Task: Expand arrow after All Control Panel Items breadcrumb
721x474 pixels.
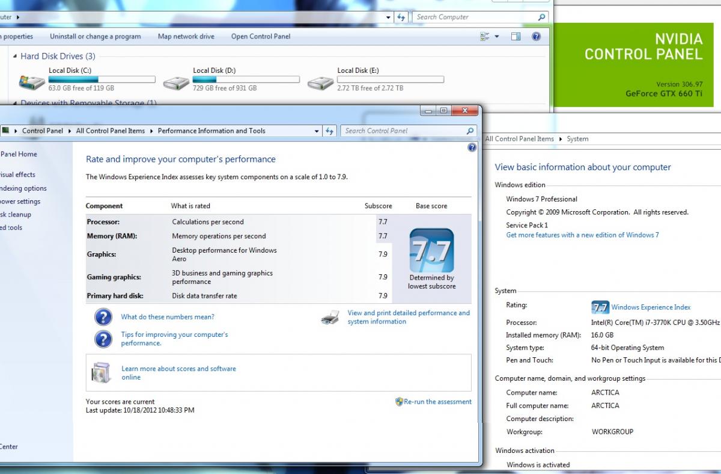Action: coord(151,131)
